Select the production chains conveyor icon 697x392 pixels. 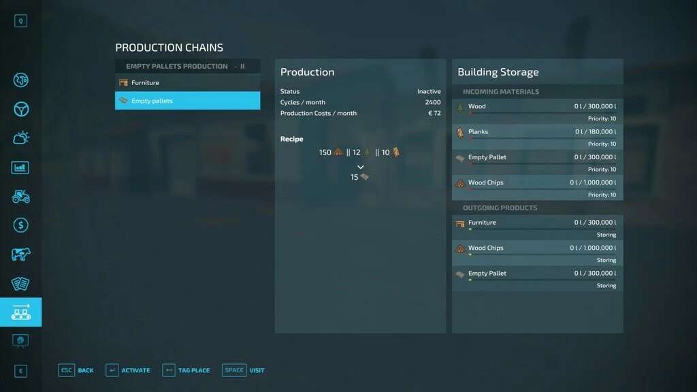(x=20, y=312)
